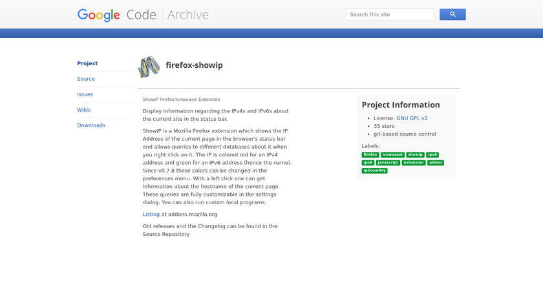543x305 pixels.
Task: Click 'git-based source control' text
Action: (405, 134)
